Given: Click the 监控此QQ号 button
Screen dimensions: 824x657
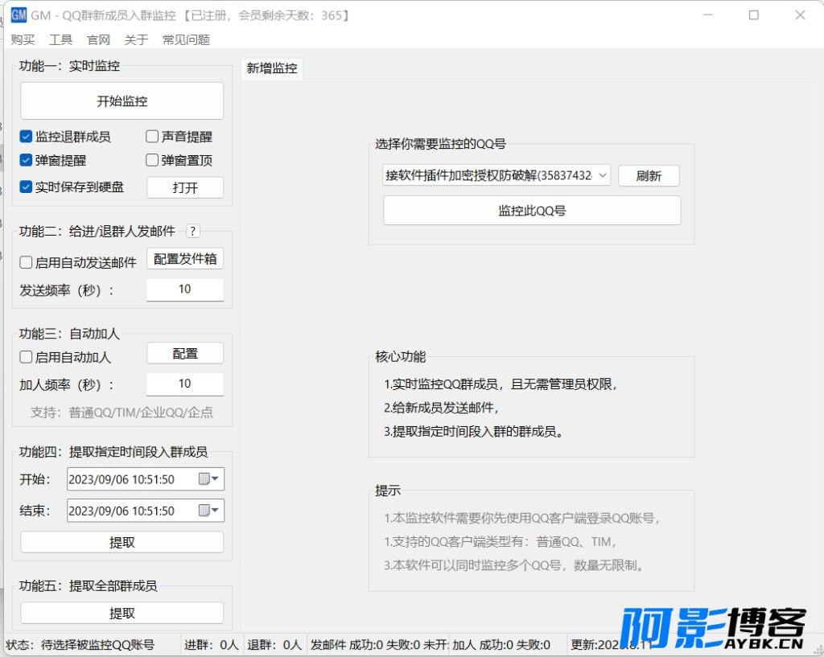Looking at the screenshot, I should (x=532, y=211).
